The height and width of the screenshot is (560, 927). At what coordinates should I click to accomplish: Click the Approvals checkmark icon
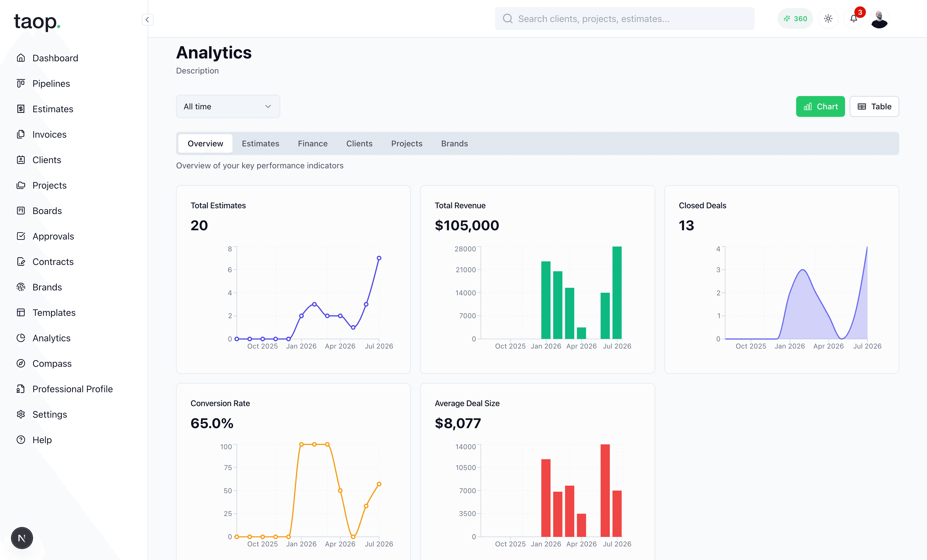pyautogui.click(x=21, y=236)
